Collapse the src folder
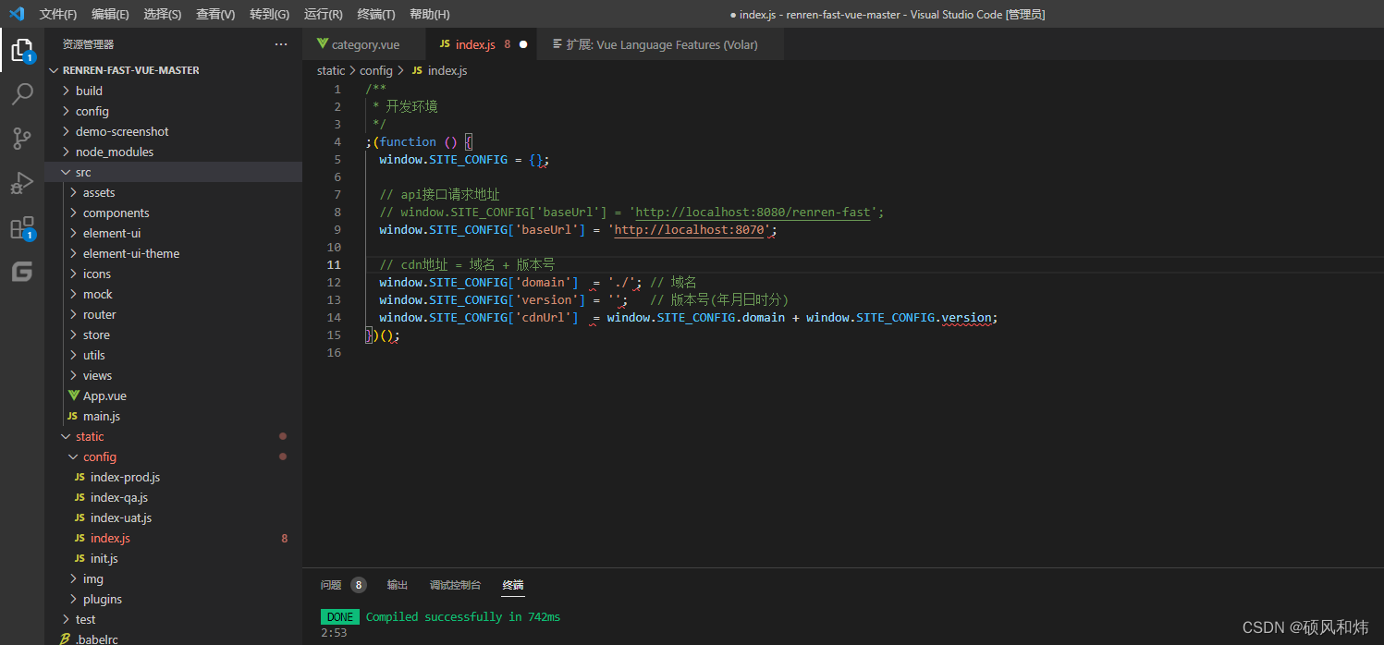 (x=173, y=172)
